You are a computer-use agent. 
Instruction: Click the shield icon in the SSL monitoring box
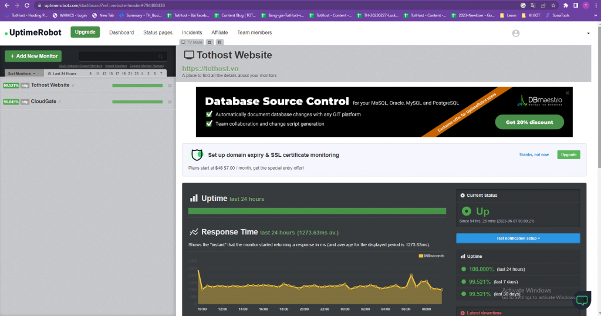197,155
